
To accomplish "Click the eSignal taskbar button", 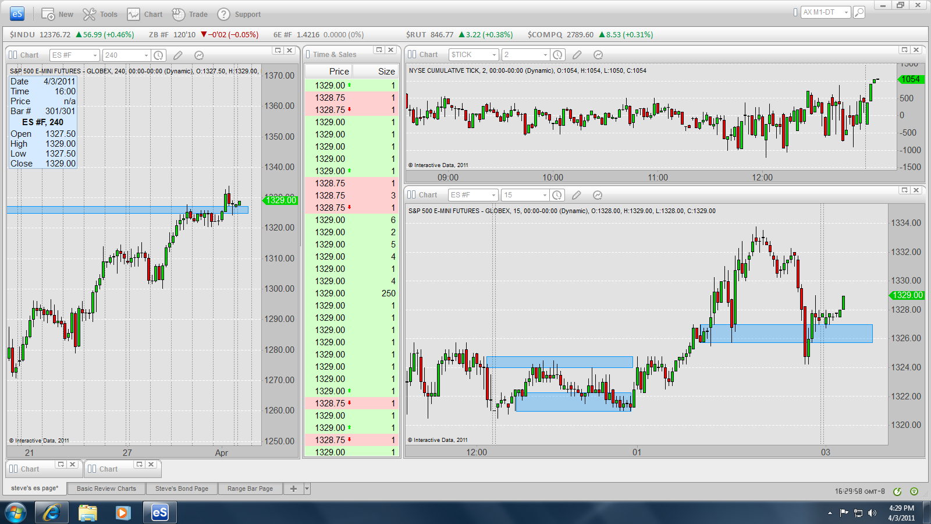I will point(160,513).
